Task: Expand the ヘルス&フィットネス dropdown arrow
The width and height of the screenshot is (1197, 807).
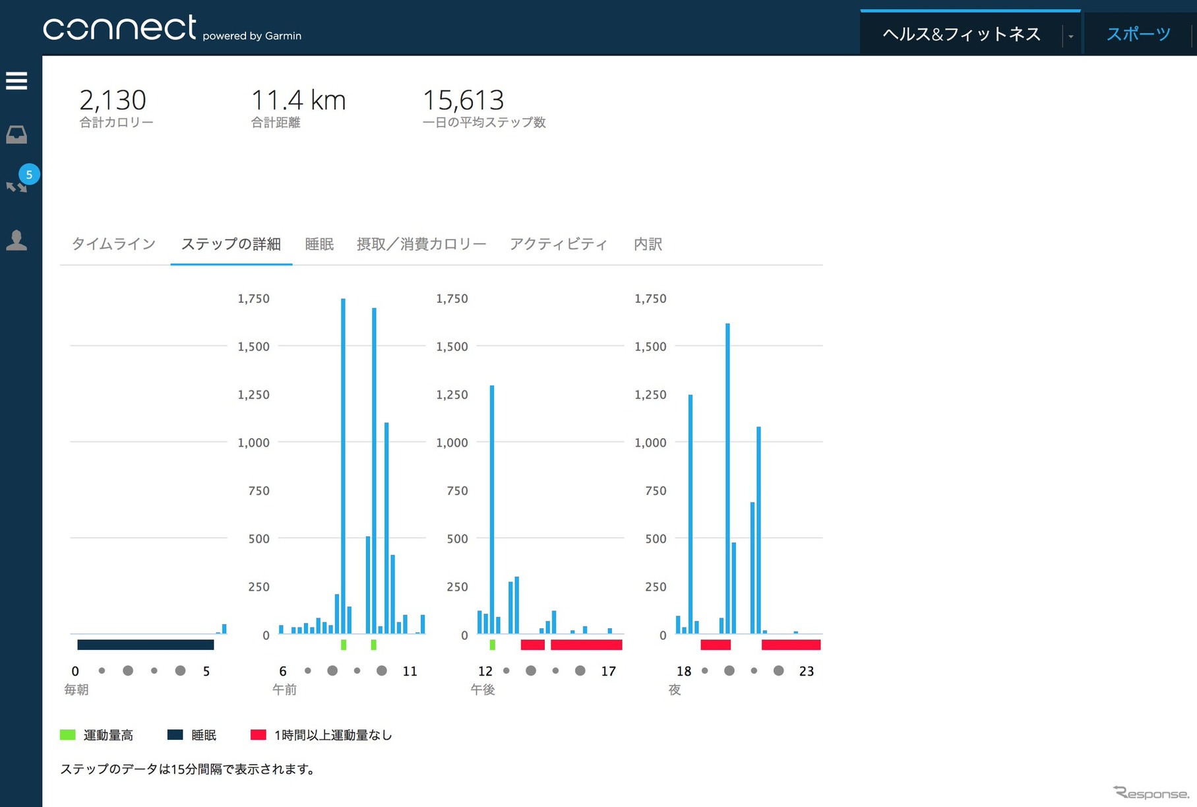Action: (x=1070, y=36)
